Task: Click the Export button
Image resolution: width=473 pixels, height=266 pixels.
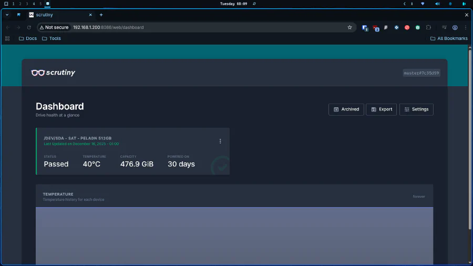Action: coord(381,109)
